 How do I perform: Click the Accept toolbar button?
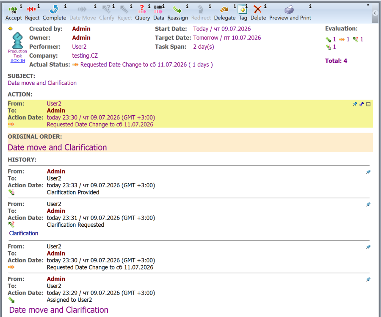click(14, 14)
